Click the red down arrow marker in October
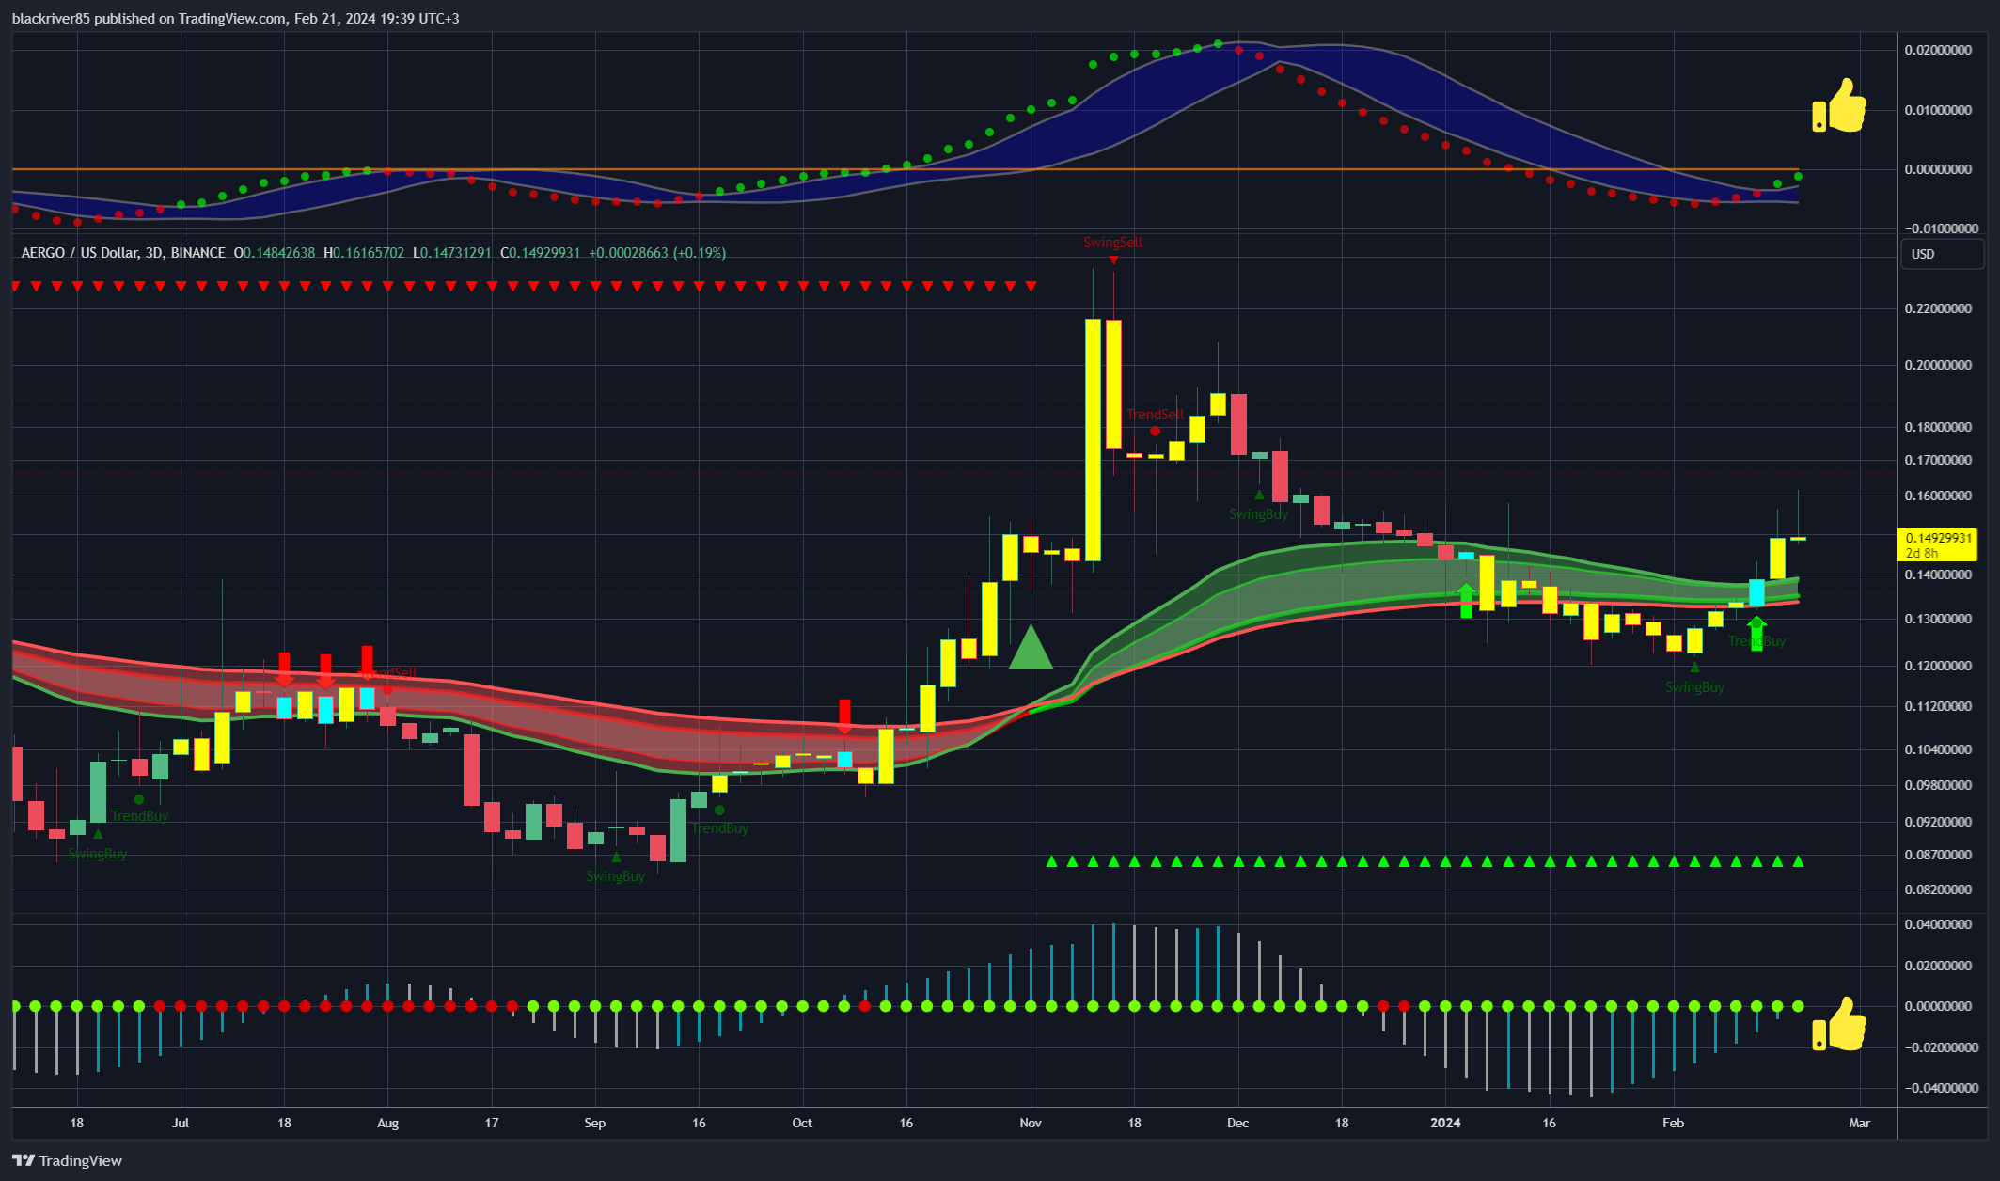 pos(844,716)
